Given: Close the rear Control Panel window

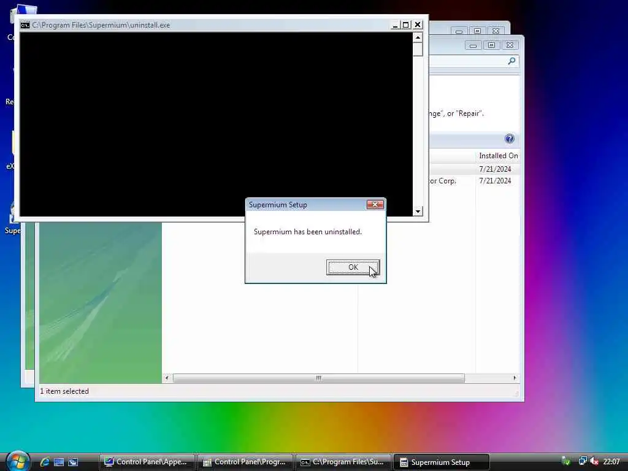Looking at the screenshot, I should (x=496, y=31).
